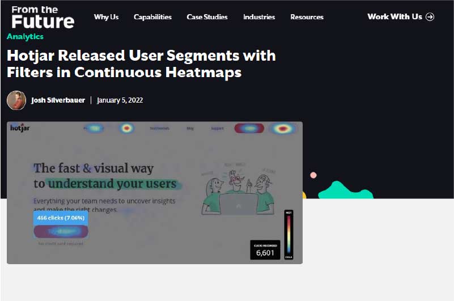Open the Resources menu item
This screenshot has height=301, width=454.
(307, 17)
